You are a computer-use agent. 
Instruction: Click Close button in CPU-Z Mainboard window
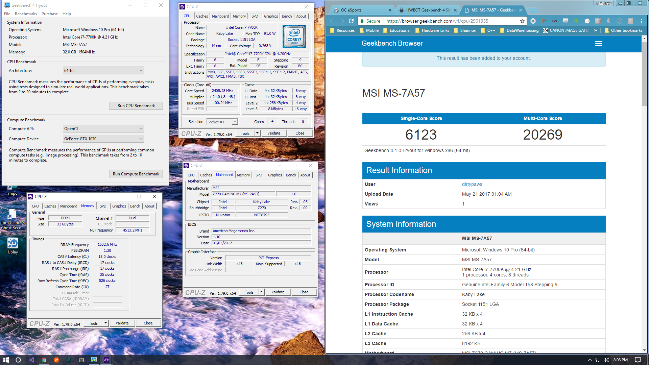click(x=304, y=292)
